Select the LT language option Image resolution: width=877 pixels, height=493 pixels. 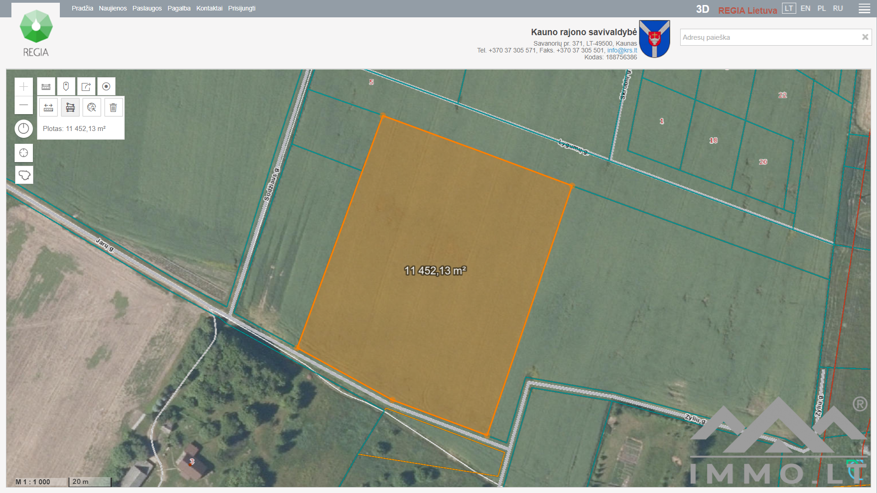[789, 8]
